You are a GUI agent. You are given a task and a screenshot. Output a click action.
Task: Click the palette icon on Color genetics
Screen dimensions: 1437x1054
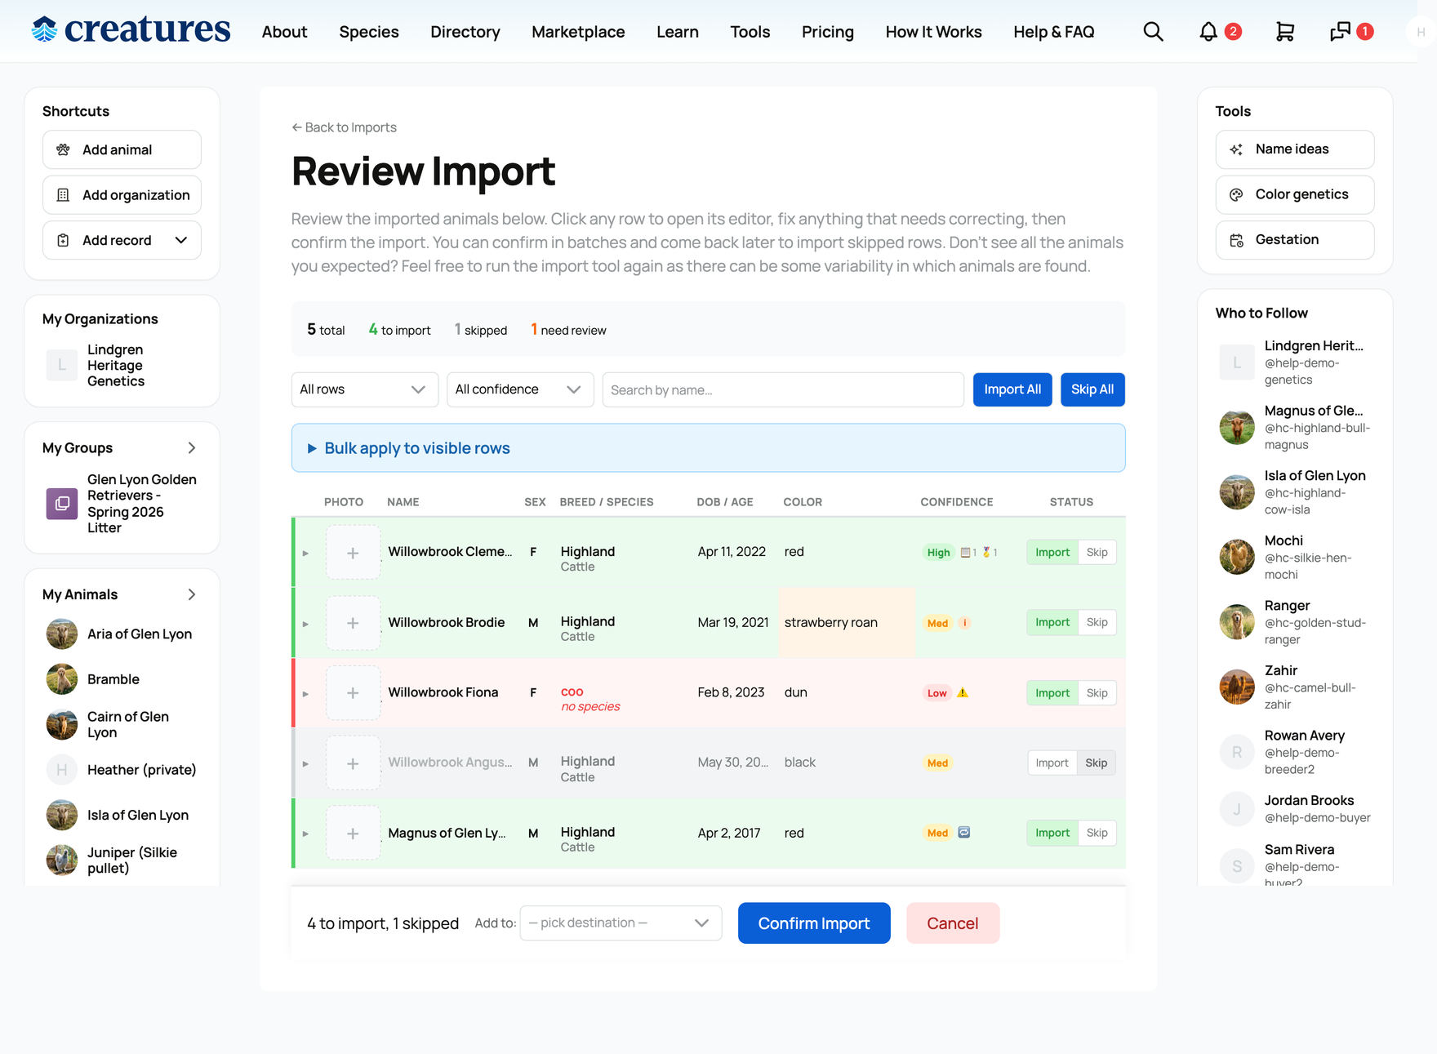coord(1236,194)
